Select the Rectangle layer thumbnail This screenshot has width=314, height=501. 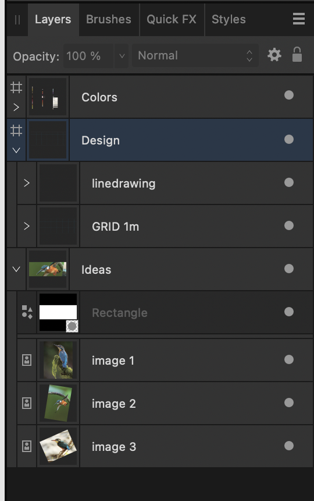click(58, 312)
